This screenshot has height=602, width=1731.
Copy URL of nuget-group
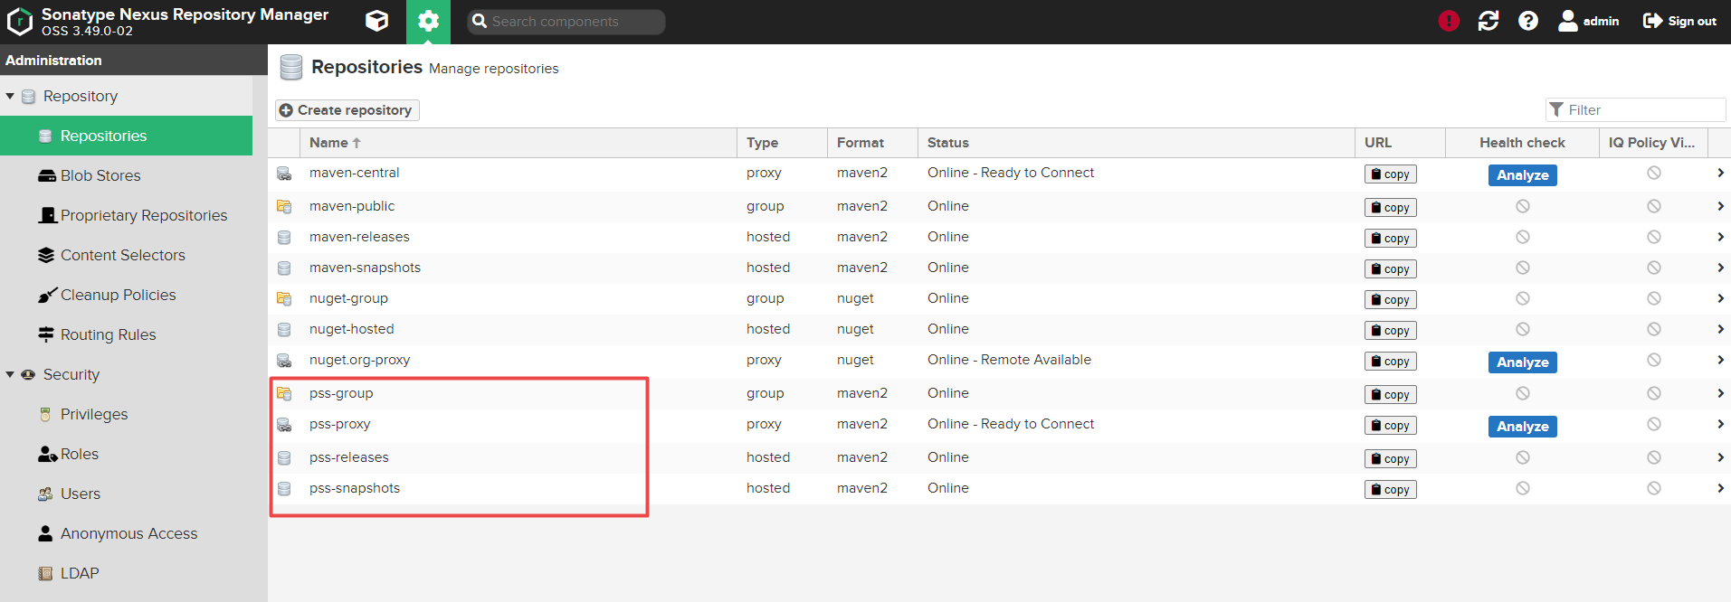click(x=1390, y=300)
